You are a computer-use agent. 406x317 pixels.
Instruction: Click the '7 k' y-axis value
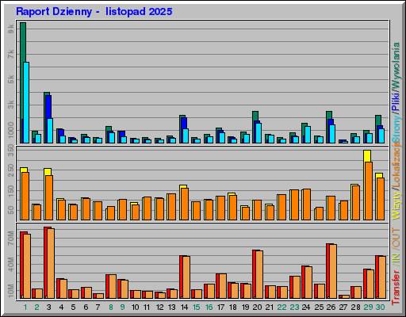[11, 54]
